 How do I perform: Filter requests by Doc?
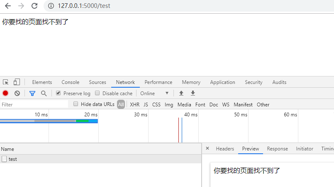pyautogui.click(x=214, y=105)
